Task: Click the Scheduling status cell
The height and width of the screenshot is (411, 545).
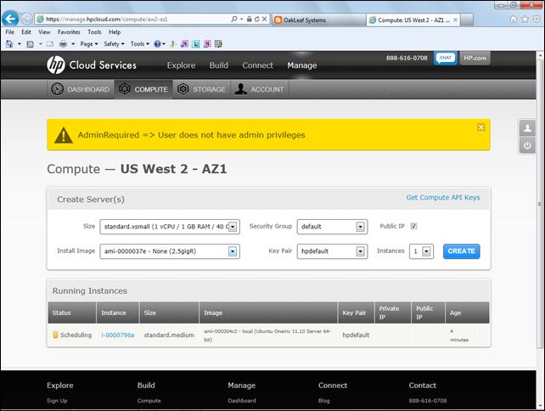Action: (72, 335)
